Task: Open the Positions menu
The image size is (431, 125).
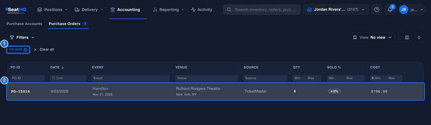Action: [x=52, y=10]
